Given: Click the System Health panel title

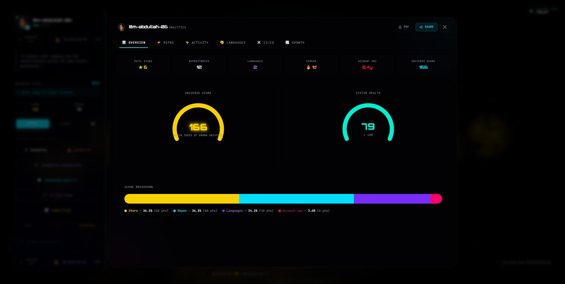Looking at the screenshot, I should 368,93.
